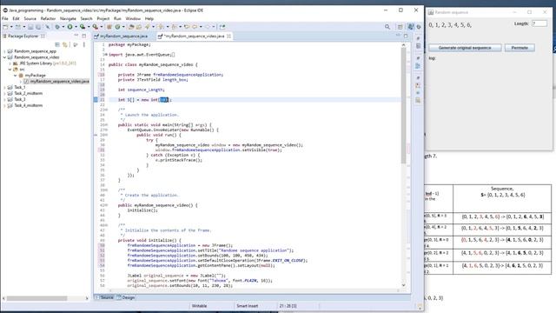Screen dimensions: 556x313
Task: Maximize the editor area
Action: (x=406, y=36)
